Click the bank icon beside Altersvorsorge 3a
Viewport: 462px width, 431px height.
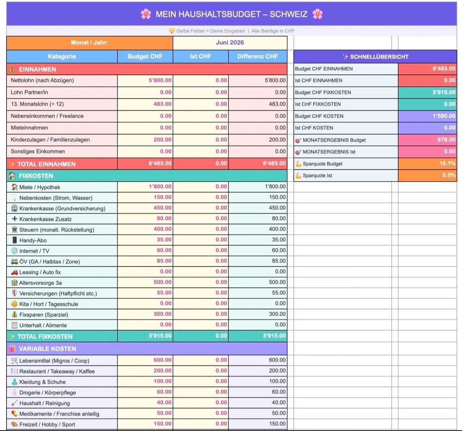14,283
